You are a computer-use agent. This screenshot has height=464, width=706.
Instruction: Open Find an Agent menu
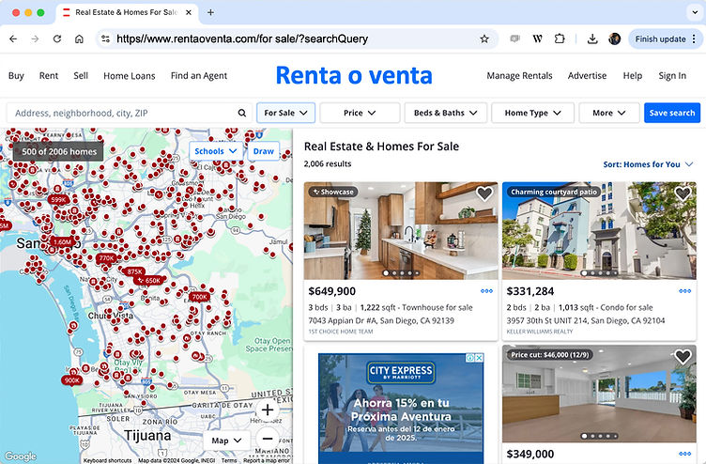199,76
